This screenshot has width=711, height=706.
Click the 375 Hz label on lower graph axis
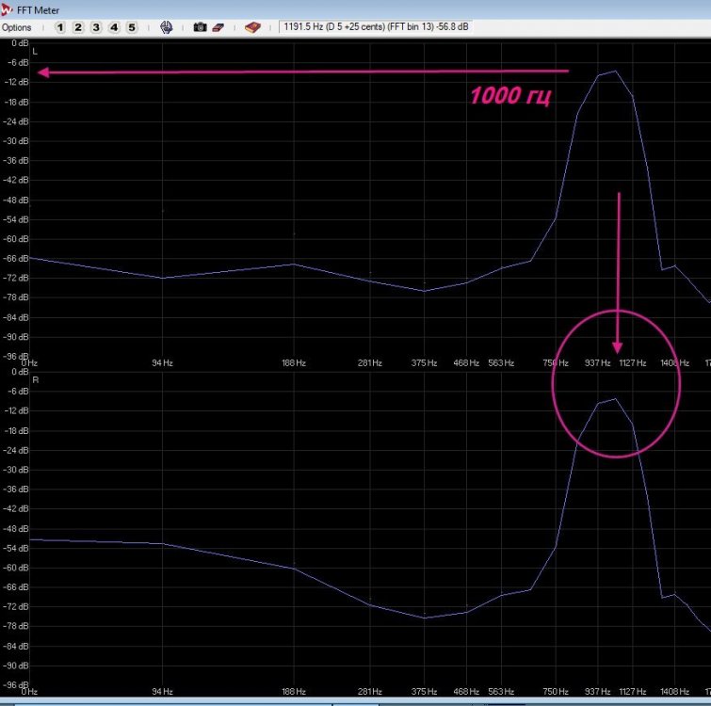[x=424, y=691]
